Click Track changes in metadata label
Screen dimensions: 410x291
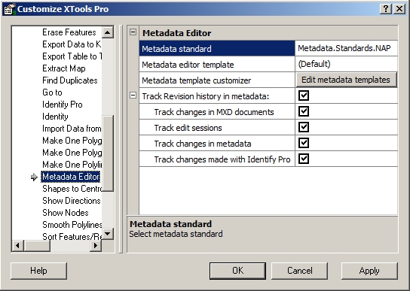pos(203,144)
